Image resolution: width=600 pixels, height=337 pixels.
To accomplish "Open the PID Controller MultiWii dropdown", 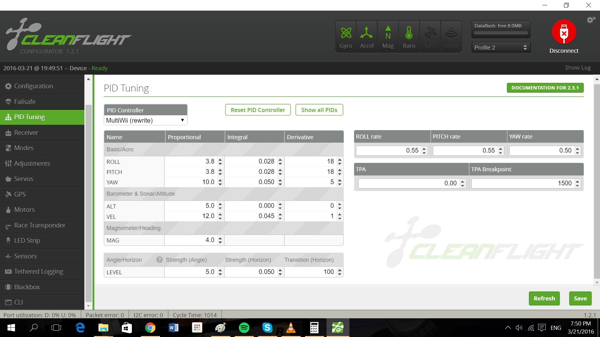I will [x=145, y=120].
